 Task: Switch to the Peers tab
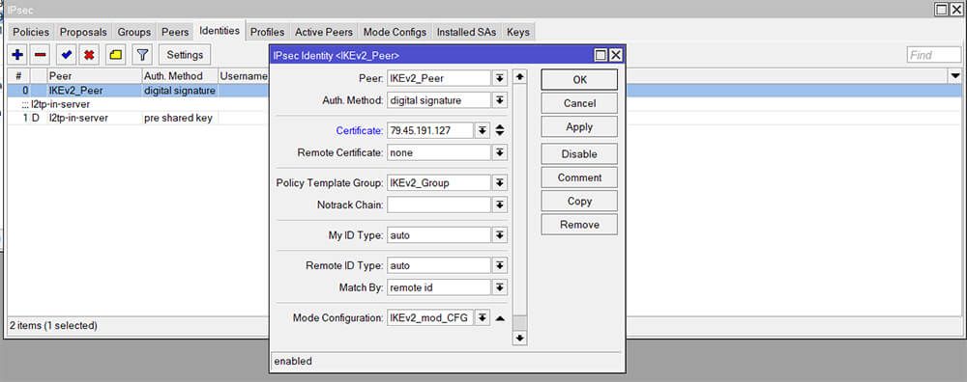(175, 32)
